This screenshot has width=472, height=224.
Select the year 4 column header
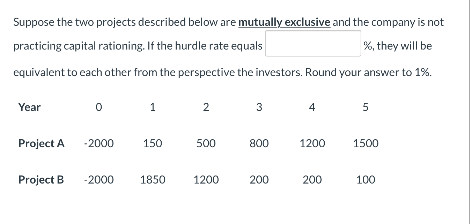tap(312, 107)
